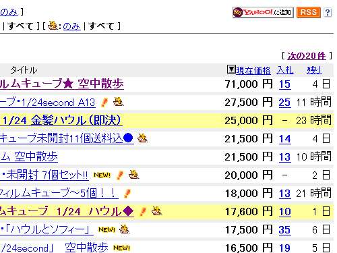Open the orange RSS feed button
This screenshot has width=337, height=253.
click(309, 12)
